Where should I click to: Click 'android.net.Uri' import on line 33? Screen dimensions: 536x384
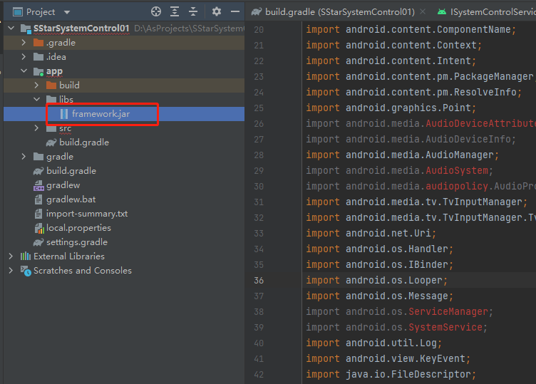point(388,234)
